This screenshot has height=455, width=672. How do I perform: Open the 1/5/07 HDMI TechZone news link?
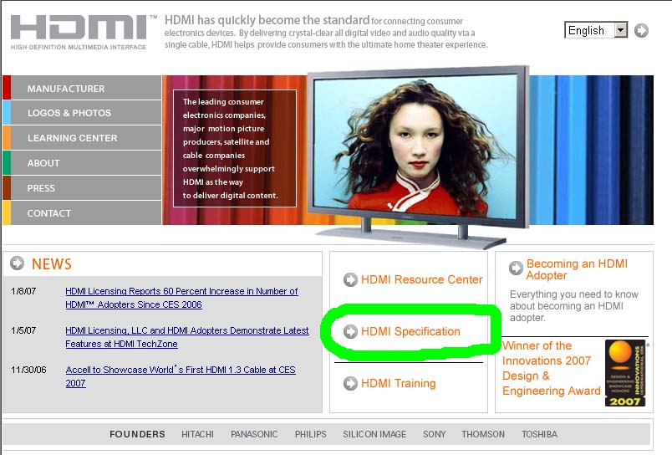187,337
